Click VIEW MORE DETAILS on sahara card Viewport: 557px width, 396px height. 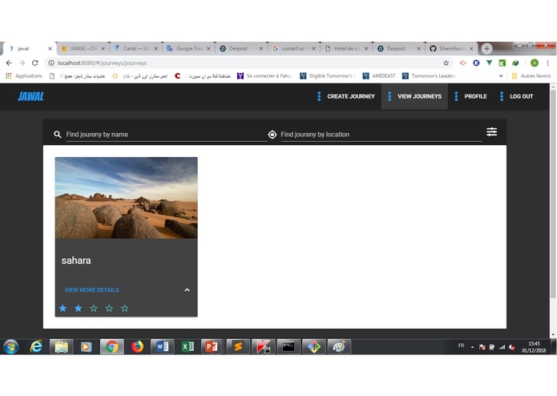(91, 290)
